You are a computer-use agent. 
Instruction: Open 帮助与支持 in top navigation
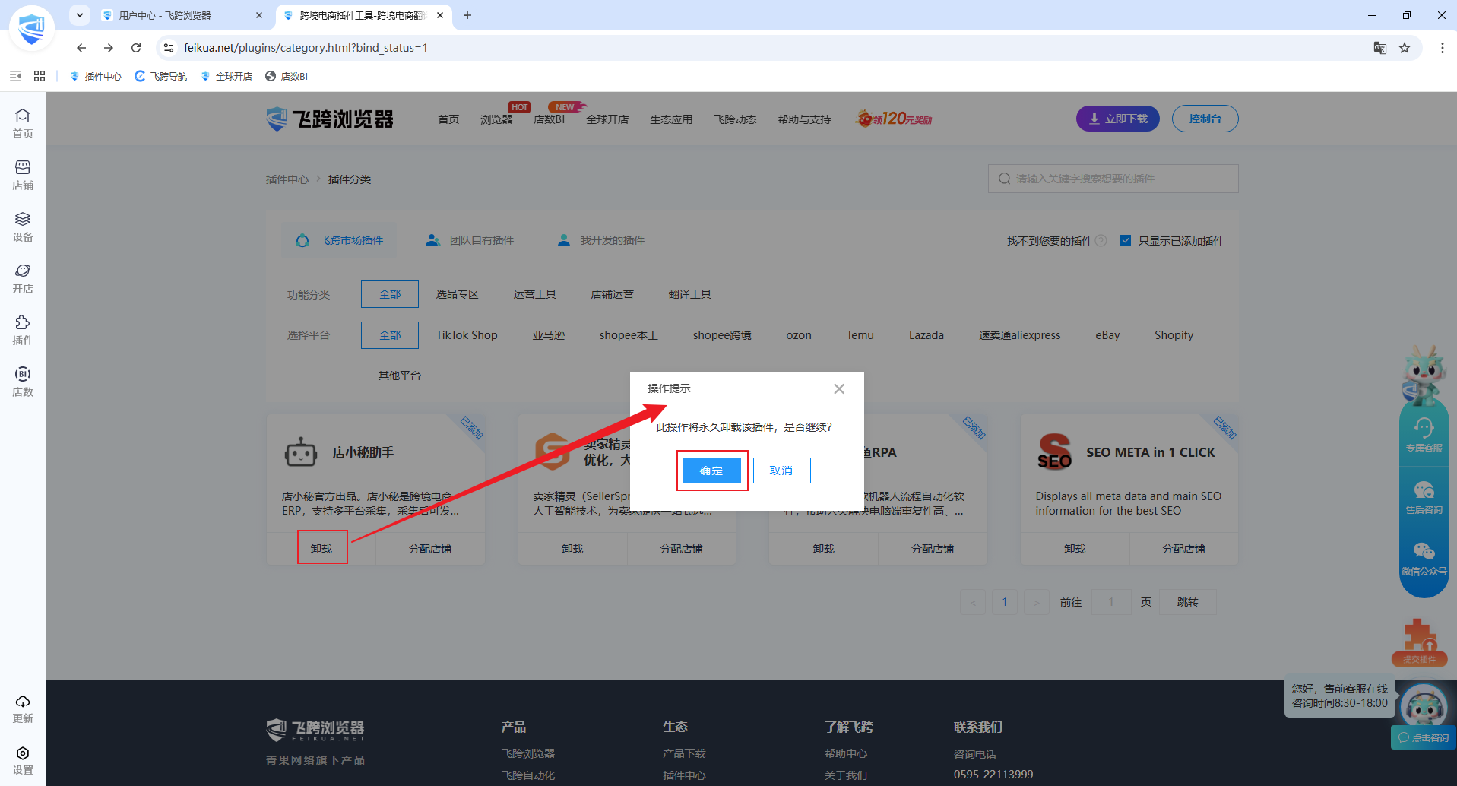(x=804, y=119)
